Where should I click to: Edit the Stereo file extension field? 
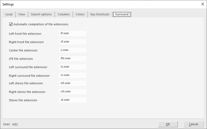72,100
